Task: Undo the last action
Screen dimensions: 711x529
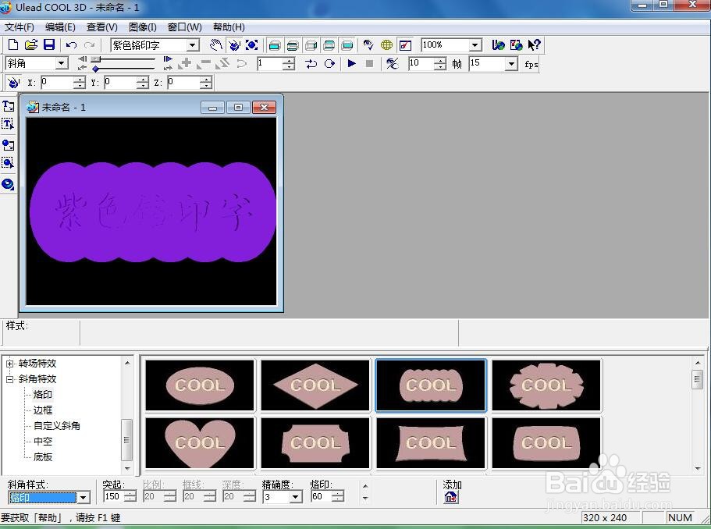Action: click(x=71, y=45)
